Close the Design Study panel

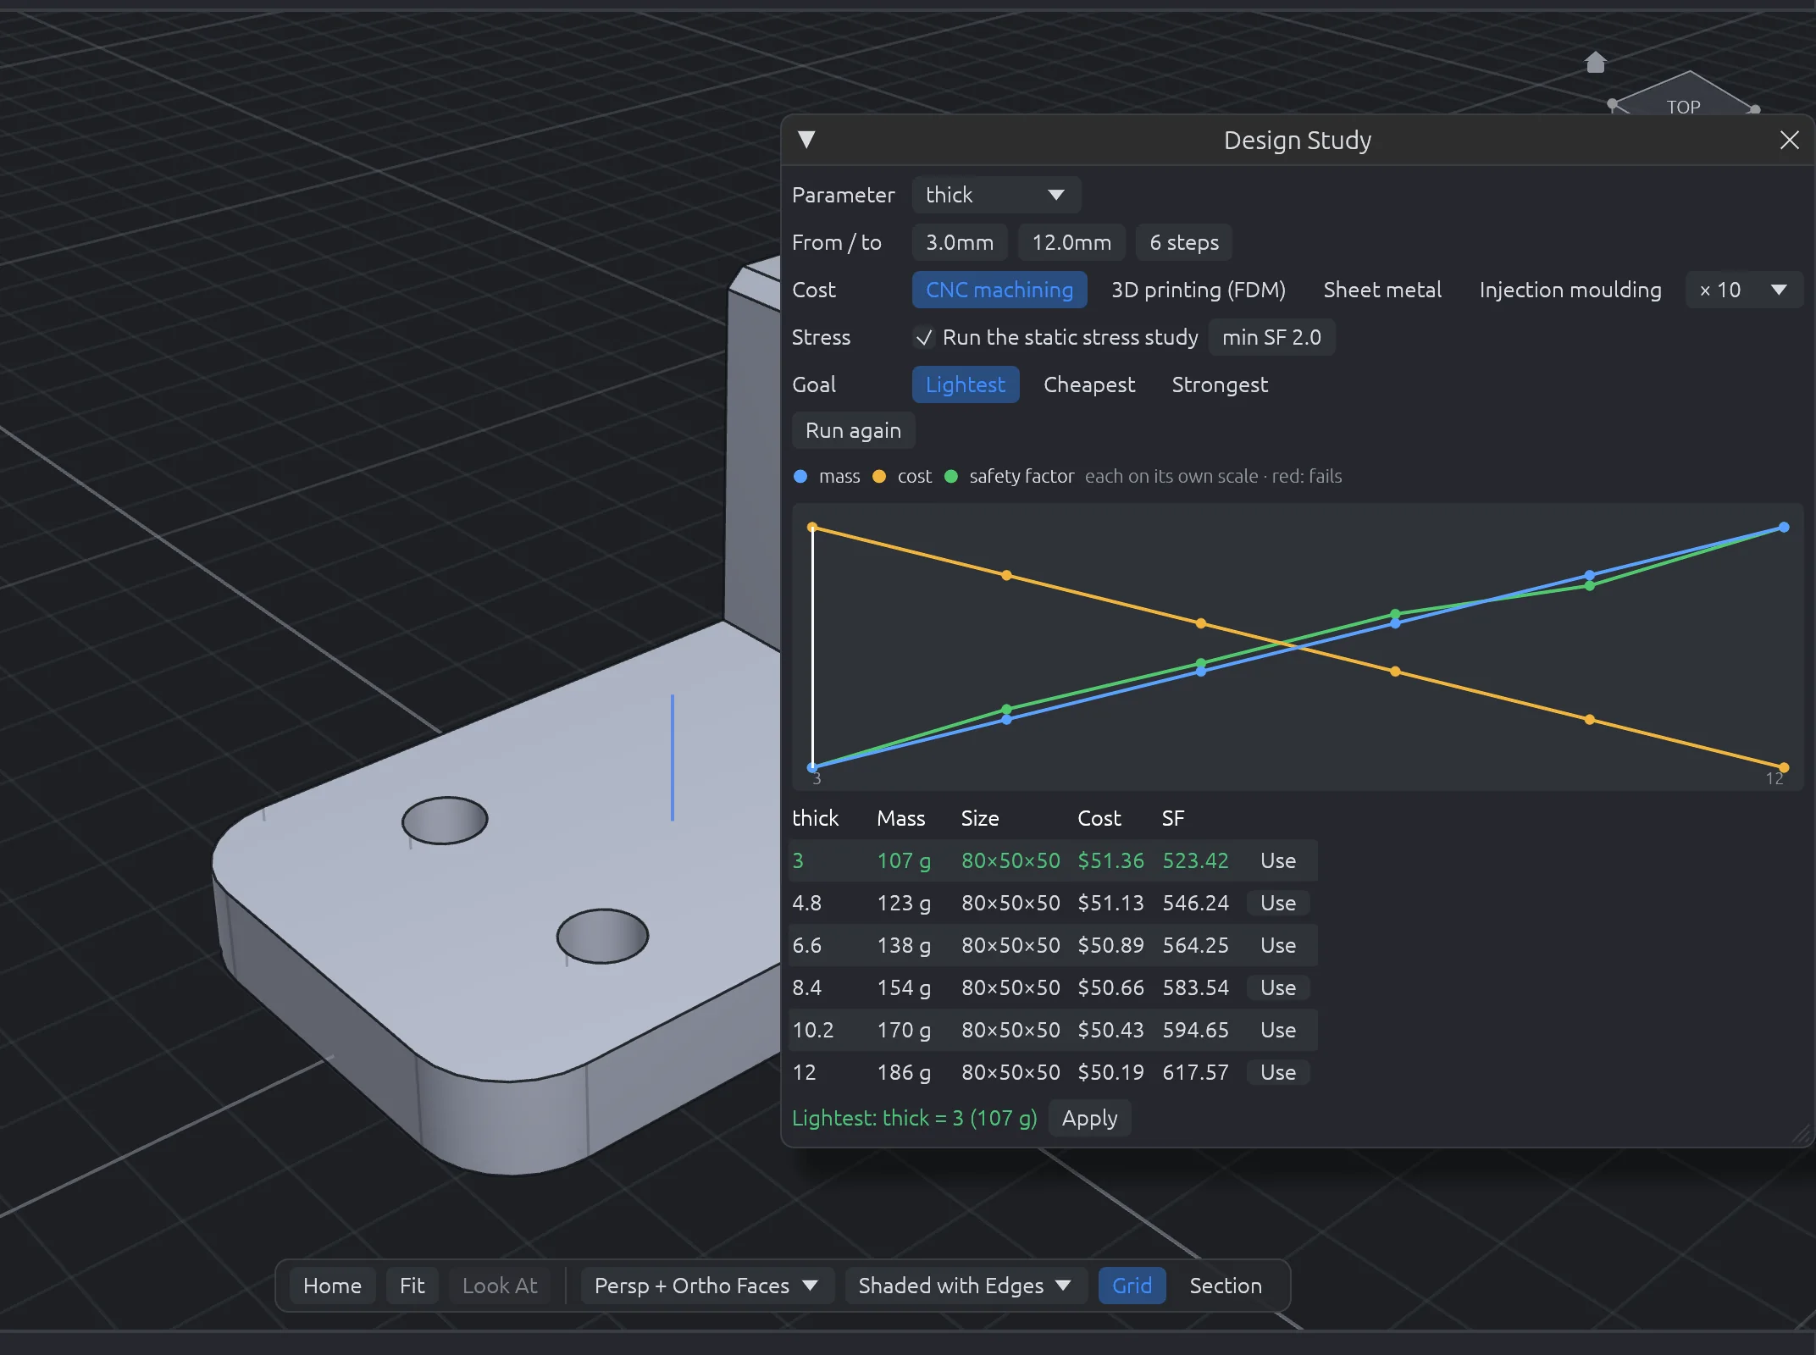coord(1789,140)
